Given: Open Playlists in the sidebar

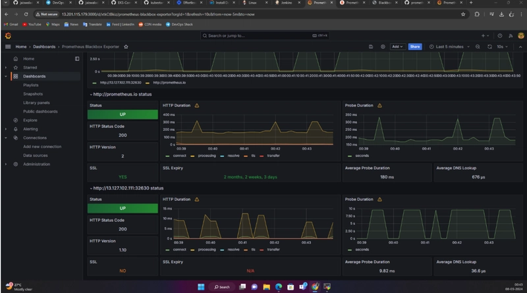Looking at the screenshot, I should click(30, 85).
